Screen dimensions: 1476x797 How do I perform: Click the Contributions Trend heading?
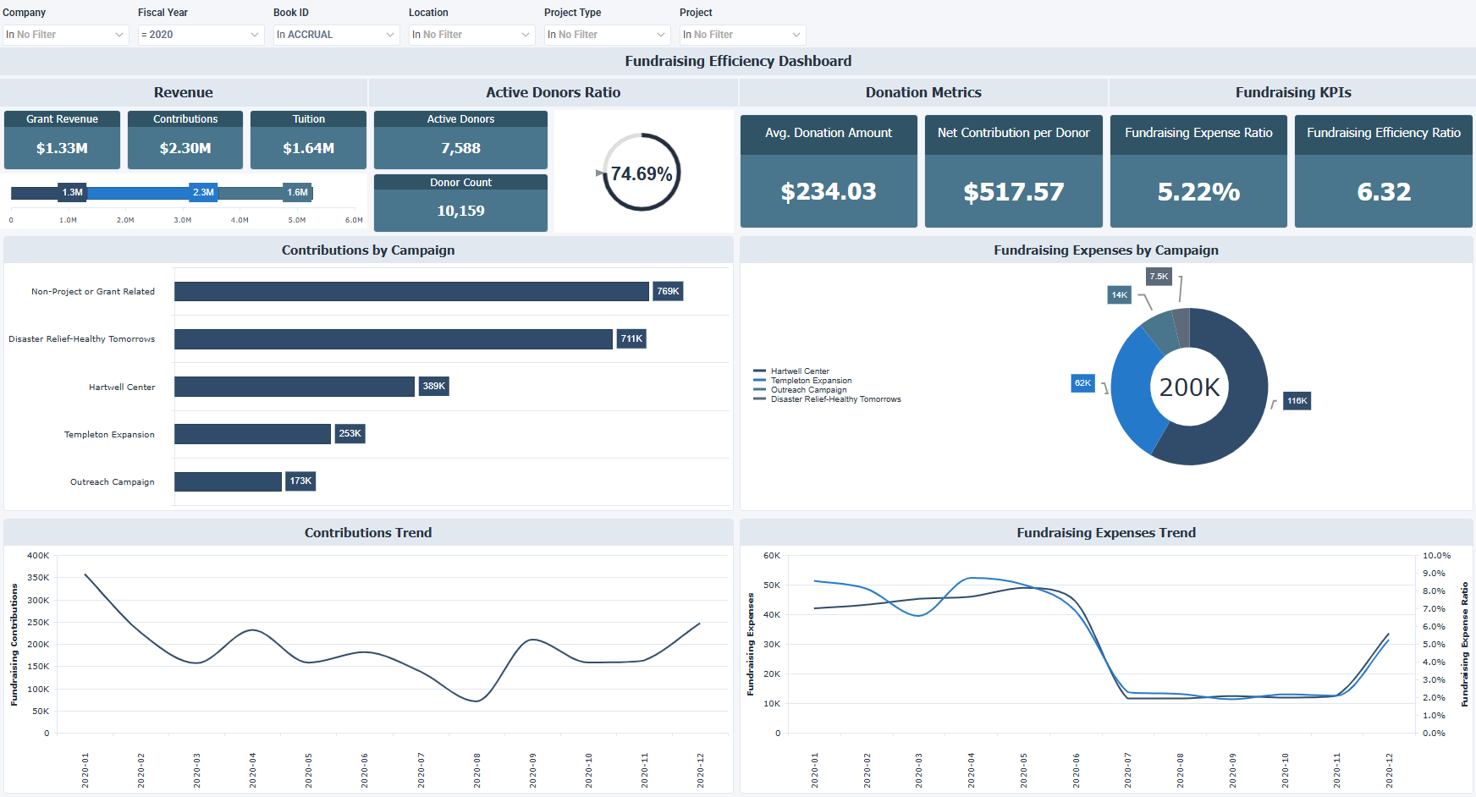[368, 533]
